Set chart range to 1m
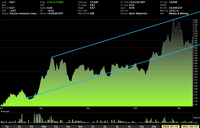Screen dimensions: 200x128 (56, 127)
